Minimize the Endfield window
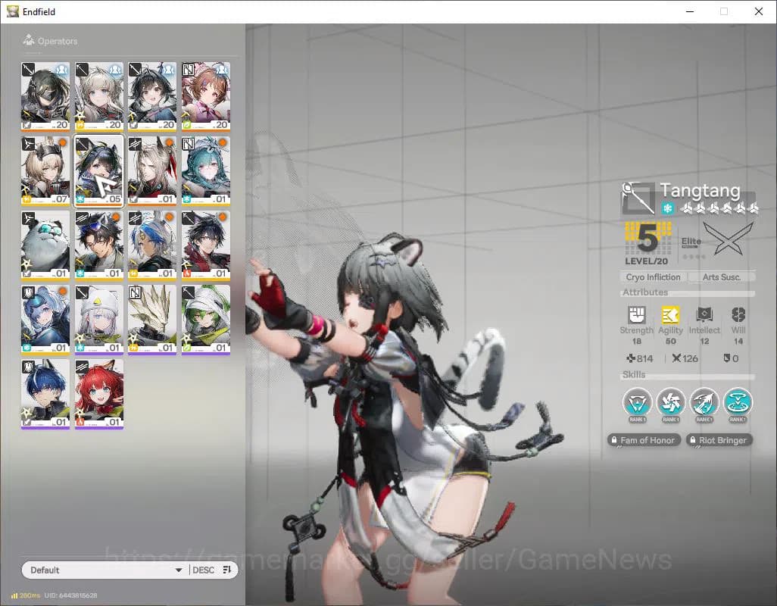This screenshot has width=777, height=606. [x=690, y=11]
